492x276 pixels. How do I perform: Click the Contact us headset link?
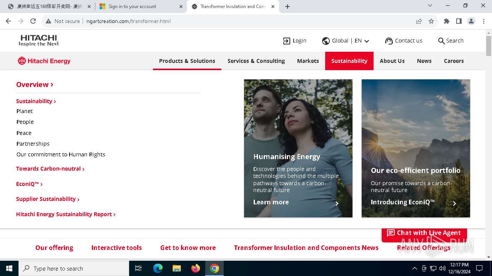click(404, 41)
